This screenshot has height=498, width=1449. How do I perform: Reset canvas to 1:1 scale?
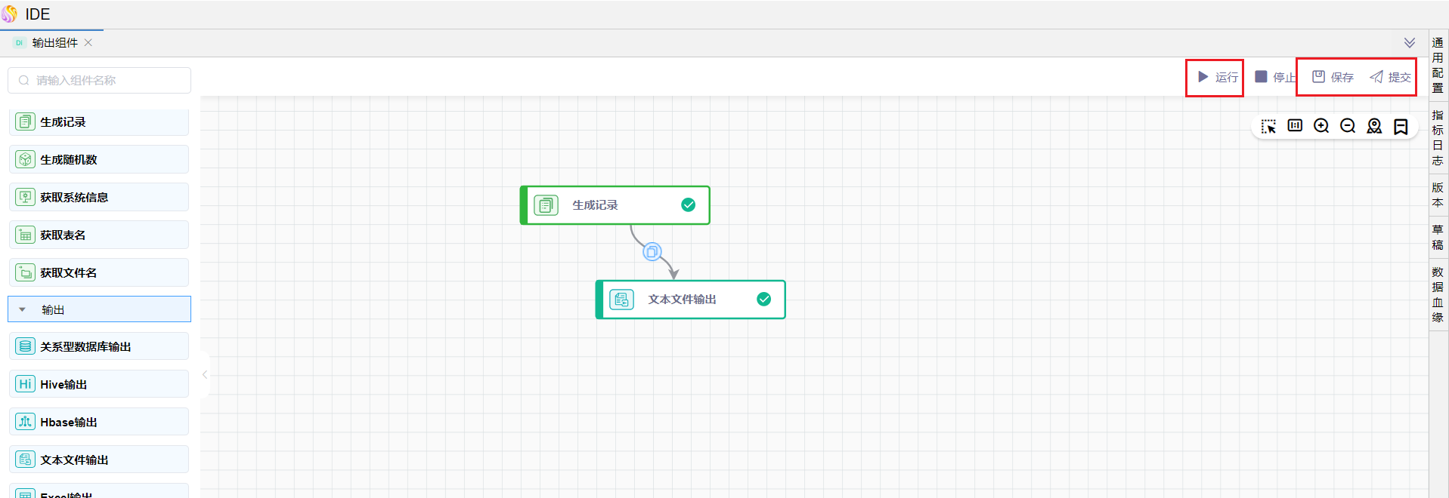[x=1295, y=125]
